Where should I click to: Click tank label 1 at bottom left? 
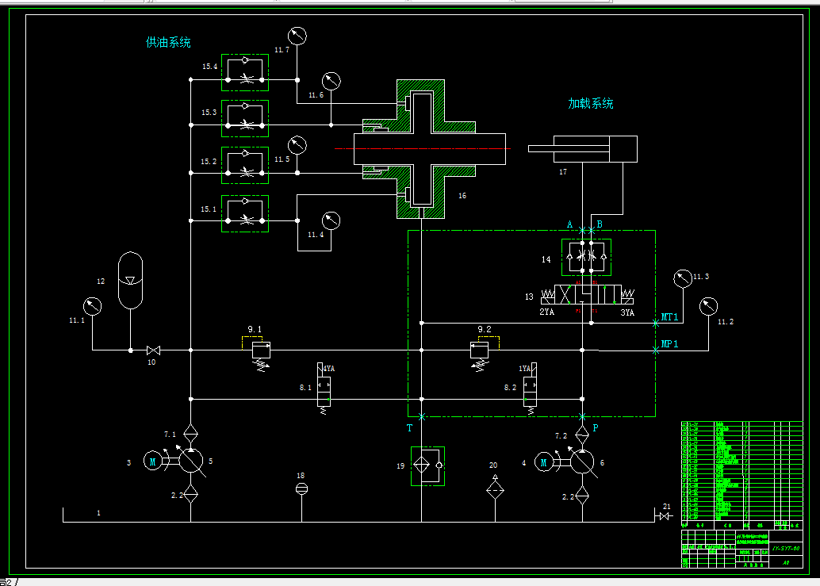coord(98,513)
